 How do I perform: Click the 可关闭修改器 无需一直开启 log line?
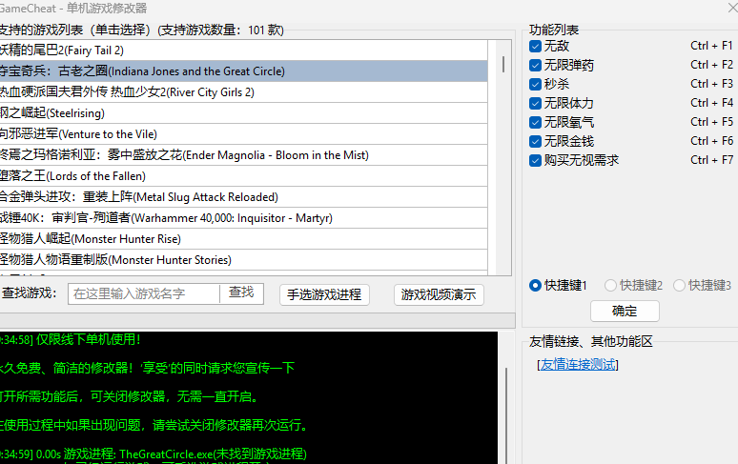130,396
